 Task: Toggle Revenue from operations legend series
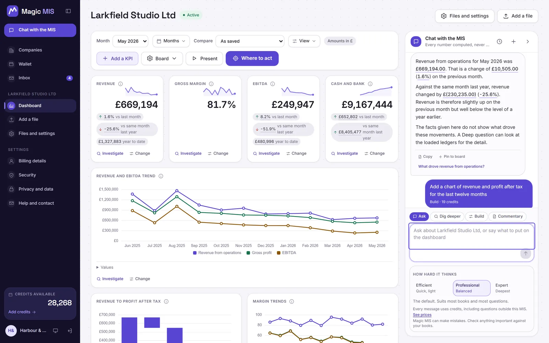tap(217, 253)
